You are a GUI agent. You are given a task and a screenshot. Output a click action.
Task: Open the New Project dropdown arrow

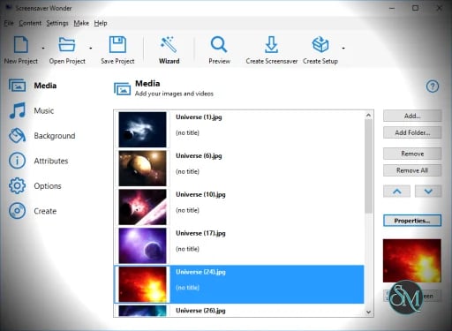pos(43,48)
